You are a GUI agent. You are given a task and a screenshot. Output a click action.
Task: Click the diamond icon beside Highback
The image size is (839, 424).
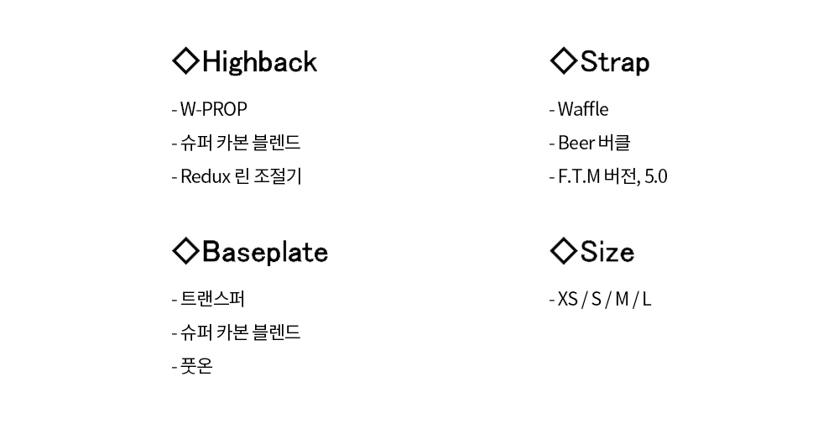coord(186,60)
